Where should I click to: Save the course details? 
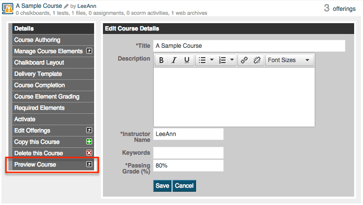162,186
